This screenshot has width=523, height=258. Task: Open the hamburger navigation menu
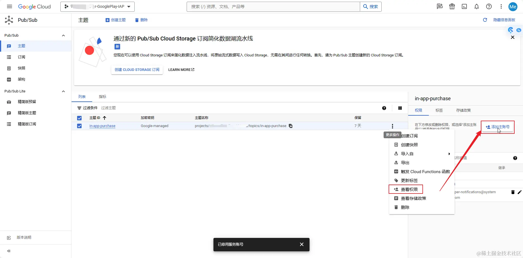point(9,6)
